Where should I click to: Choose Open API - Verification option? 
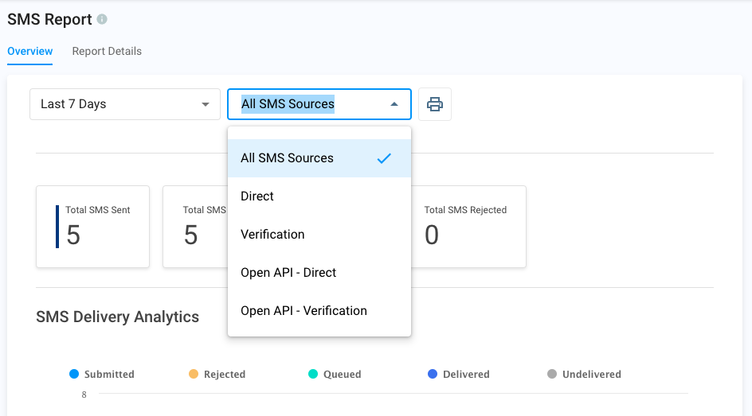click(x=304, y=311)
